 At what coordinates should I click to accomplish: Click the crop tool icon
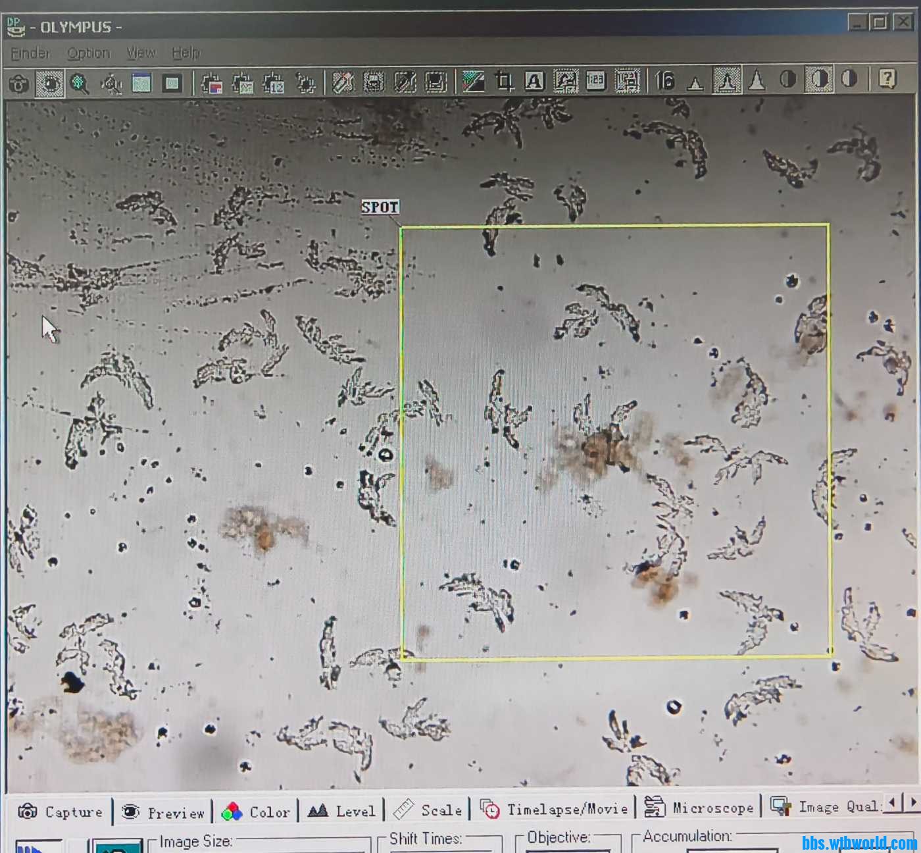coord(504,81)
